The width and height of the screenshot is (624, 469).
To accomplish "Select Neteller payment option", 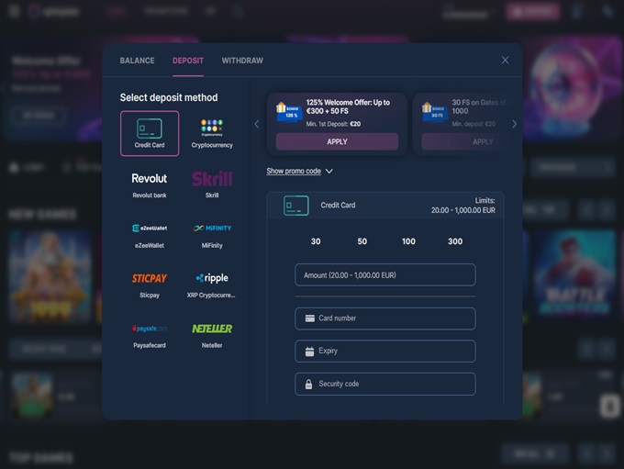I will [212, 333].
